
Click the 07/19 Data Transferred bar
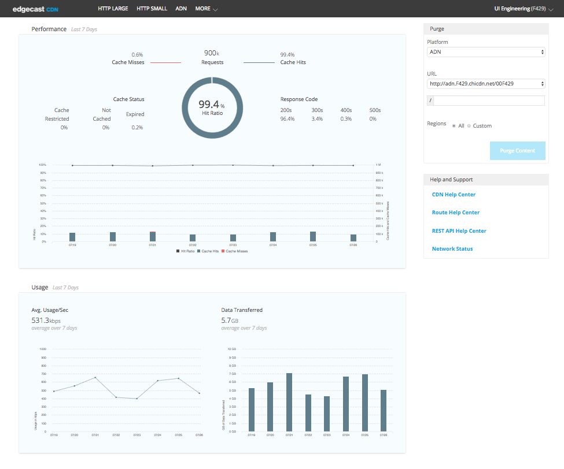(x=252, y=410)
